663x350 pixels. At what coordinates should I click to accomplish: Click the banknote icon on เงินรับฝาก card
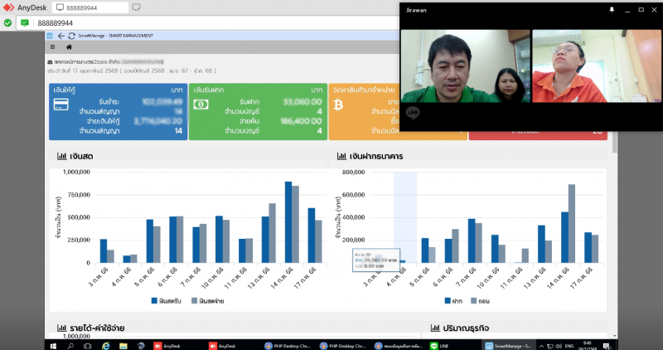[x=201, y=105]
